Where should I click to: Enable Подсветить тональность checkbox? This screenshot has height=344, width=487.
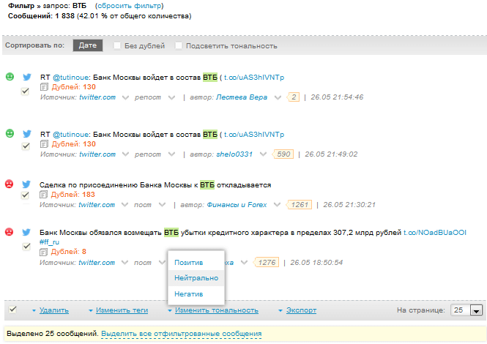coord(179,45)
